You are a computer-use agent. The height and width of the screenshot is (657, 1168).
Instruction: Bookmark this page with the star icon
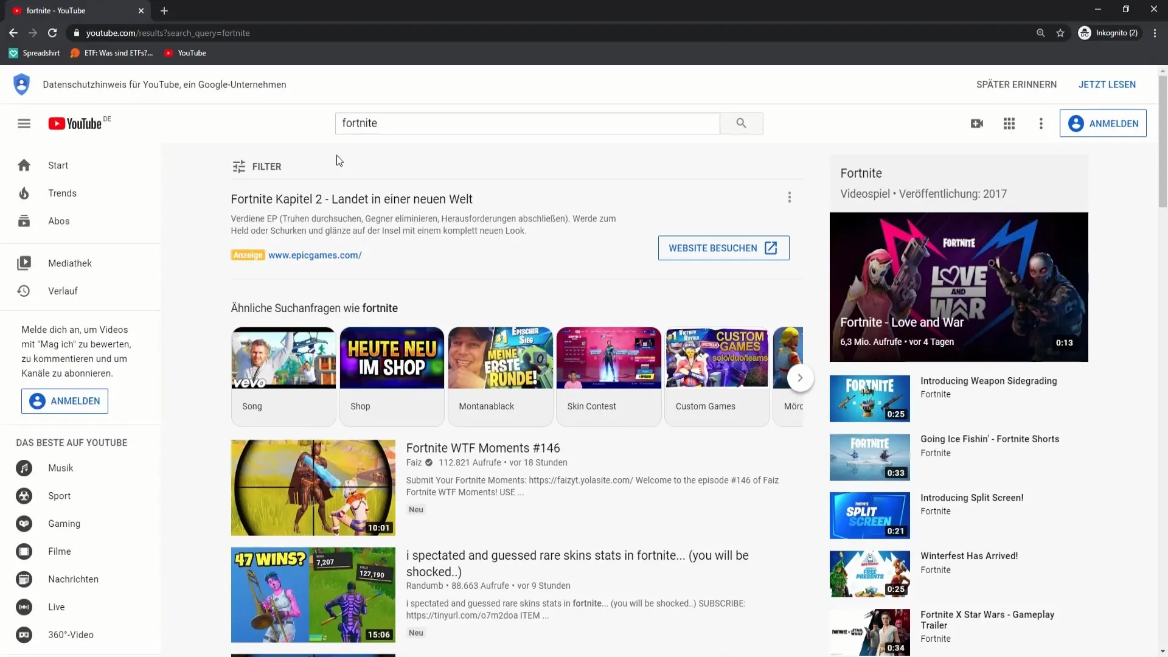coord(1060,33)
